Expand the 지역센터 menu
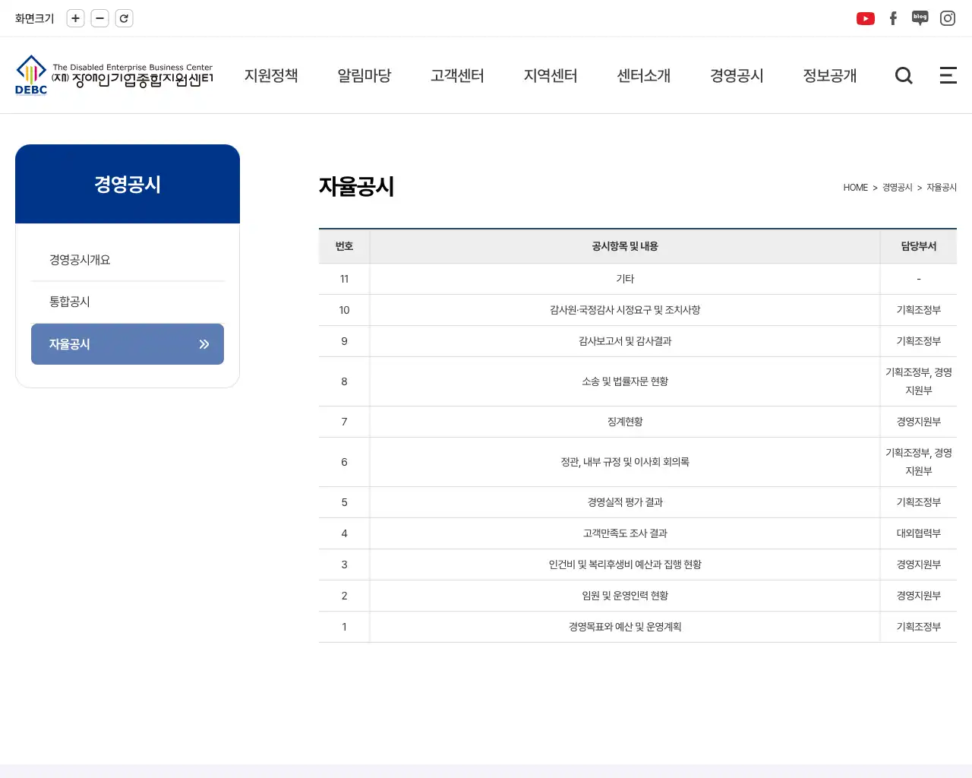This screenshot has height=778, width=972. click(551, 75)
